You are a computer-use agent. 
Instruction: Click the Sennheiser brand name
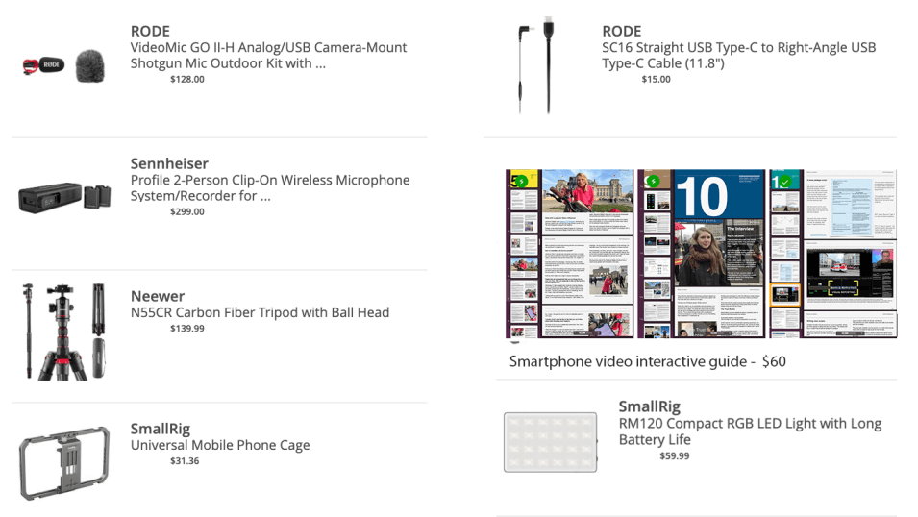point(169,163)
